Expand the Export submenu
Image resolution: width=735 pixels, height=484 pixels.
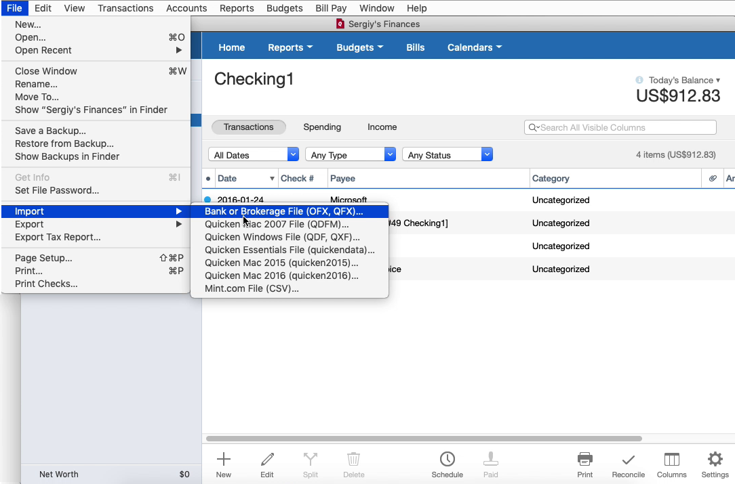[x=96, y=224]
